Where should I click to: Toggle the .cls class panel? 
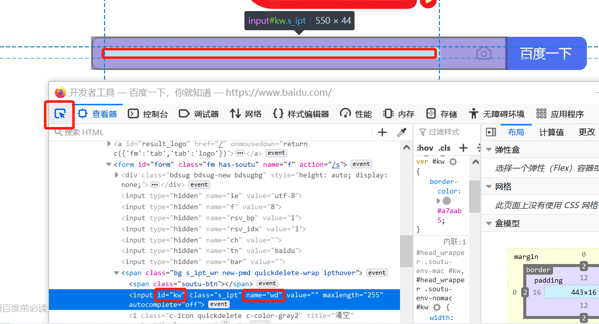pos(444,148)
